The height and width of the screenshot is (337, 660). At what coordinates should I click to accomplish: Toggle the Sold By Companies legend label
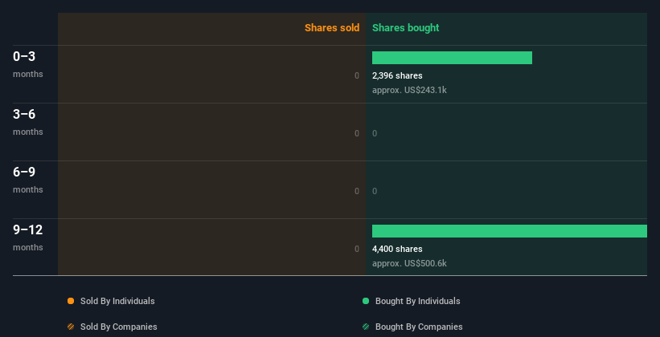tap(119, 327)
